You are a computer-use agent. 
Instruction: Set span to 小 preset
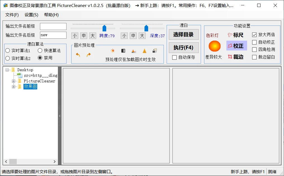[x=75, y=36]
